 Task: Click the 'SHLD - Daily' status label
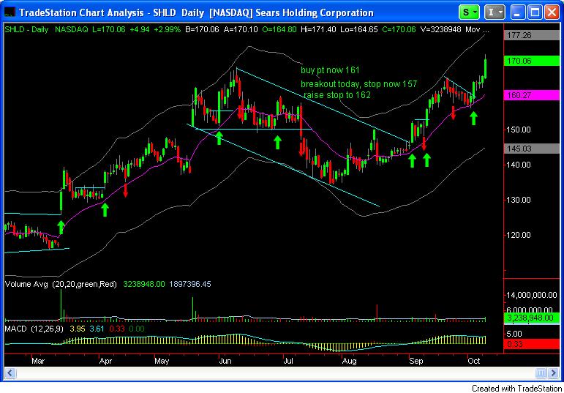[26, 29]
